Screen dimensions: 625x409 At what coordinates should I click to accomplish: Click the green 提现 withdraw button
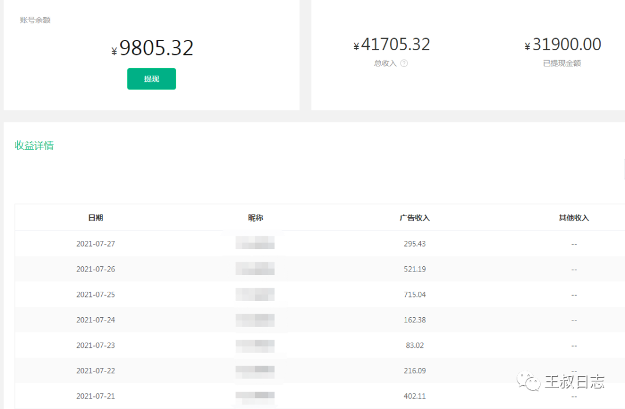152,79
